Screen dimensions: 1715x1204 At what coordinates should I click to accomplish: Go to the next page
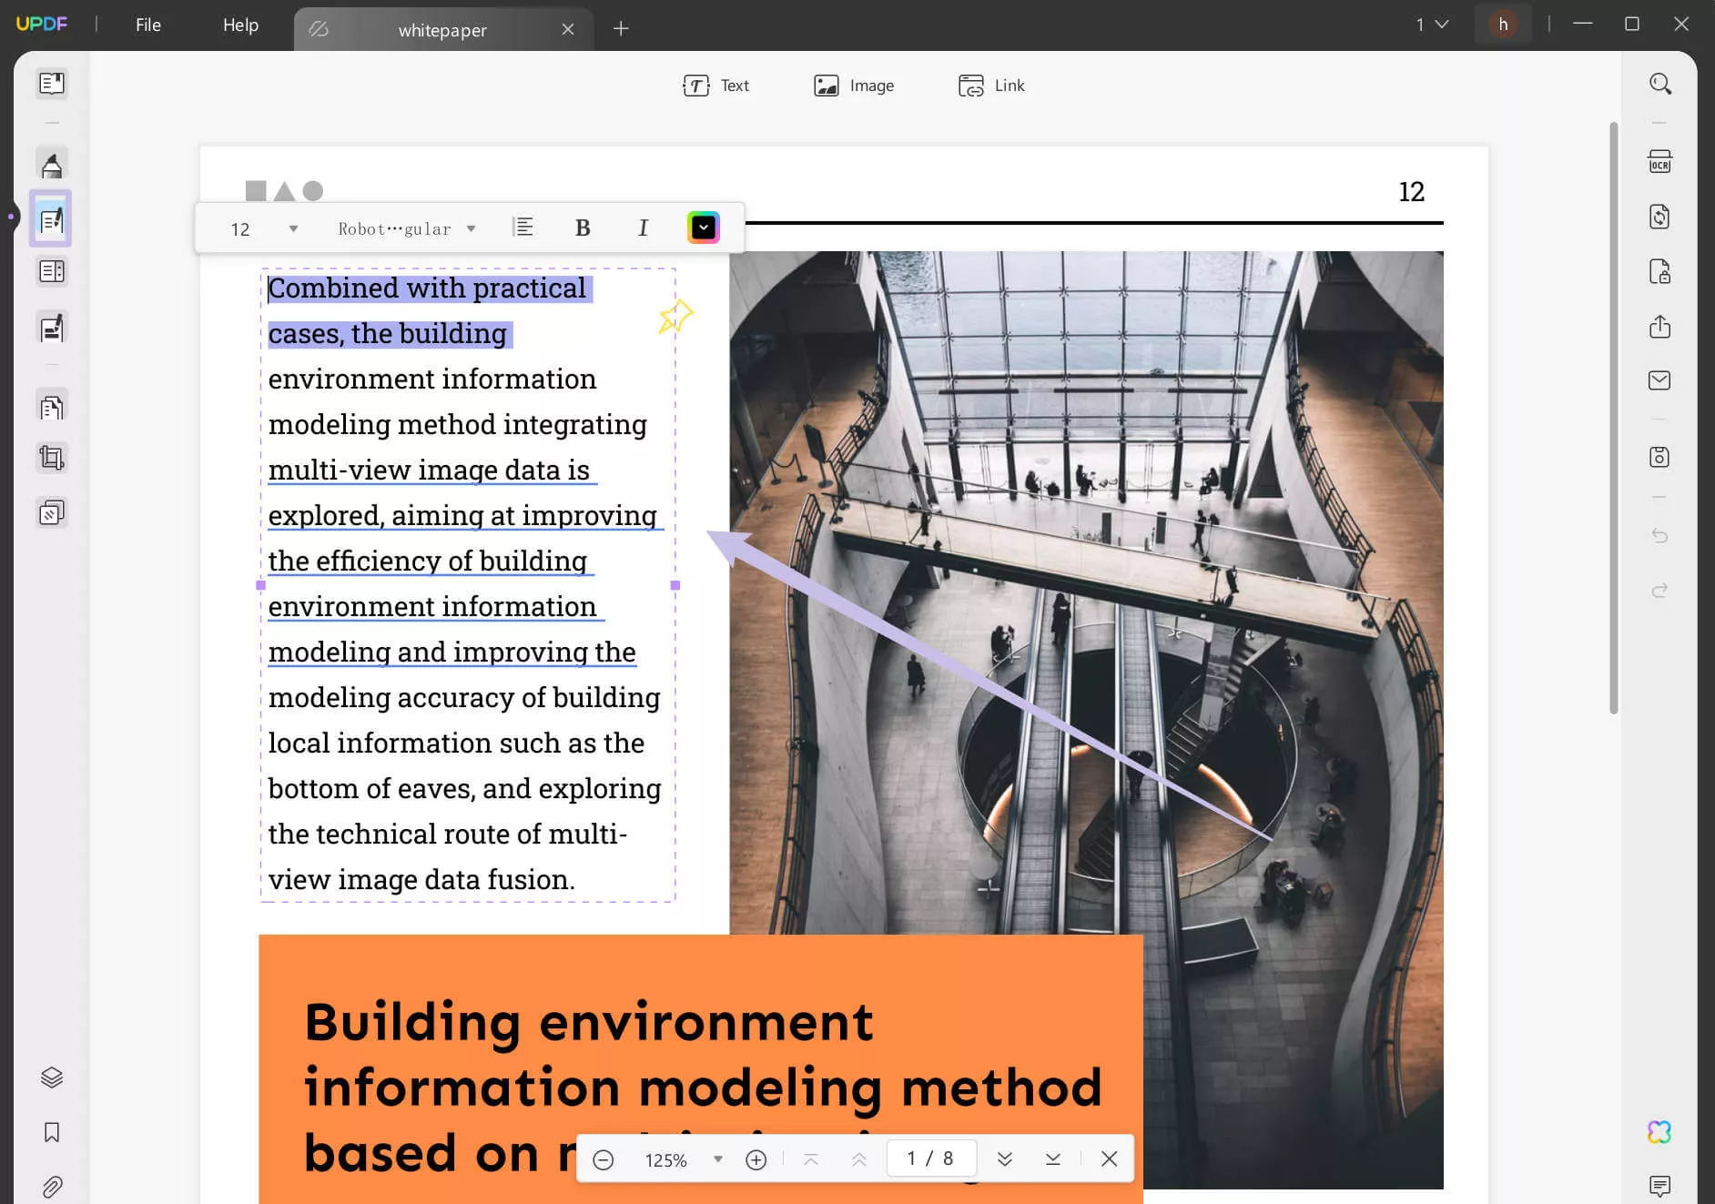(x=1004, y=1159)
